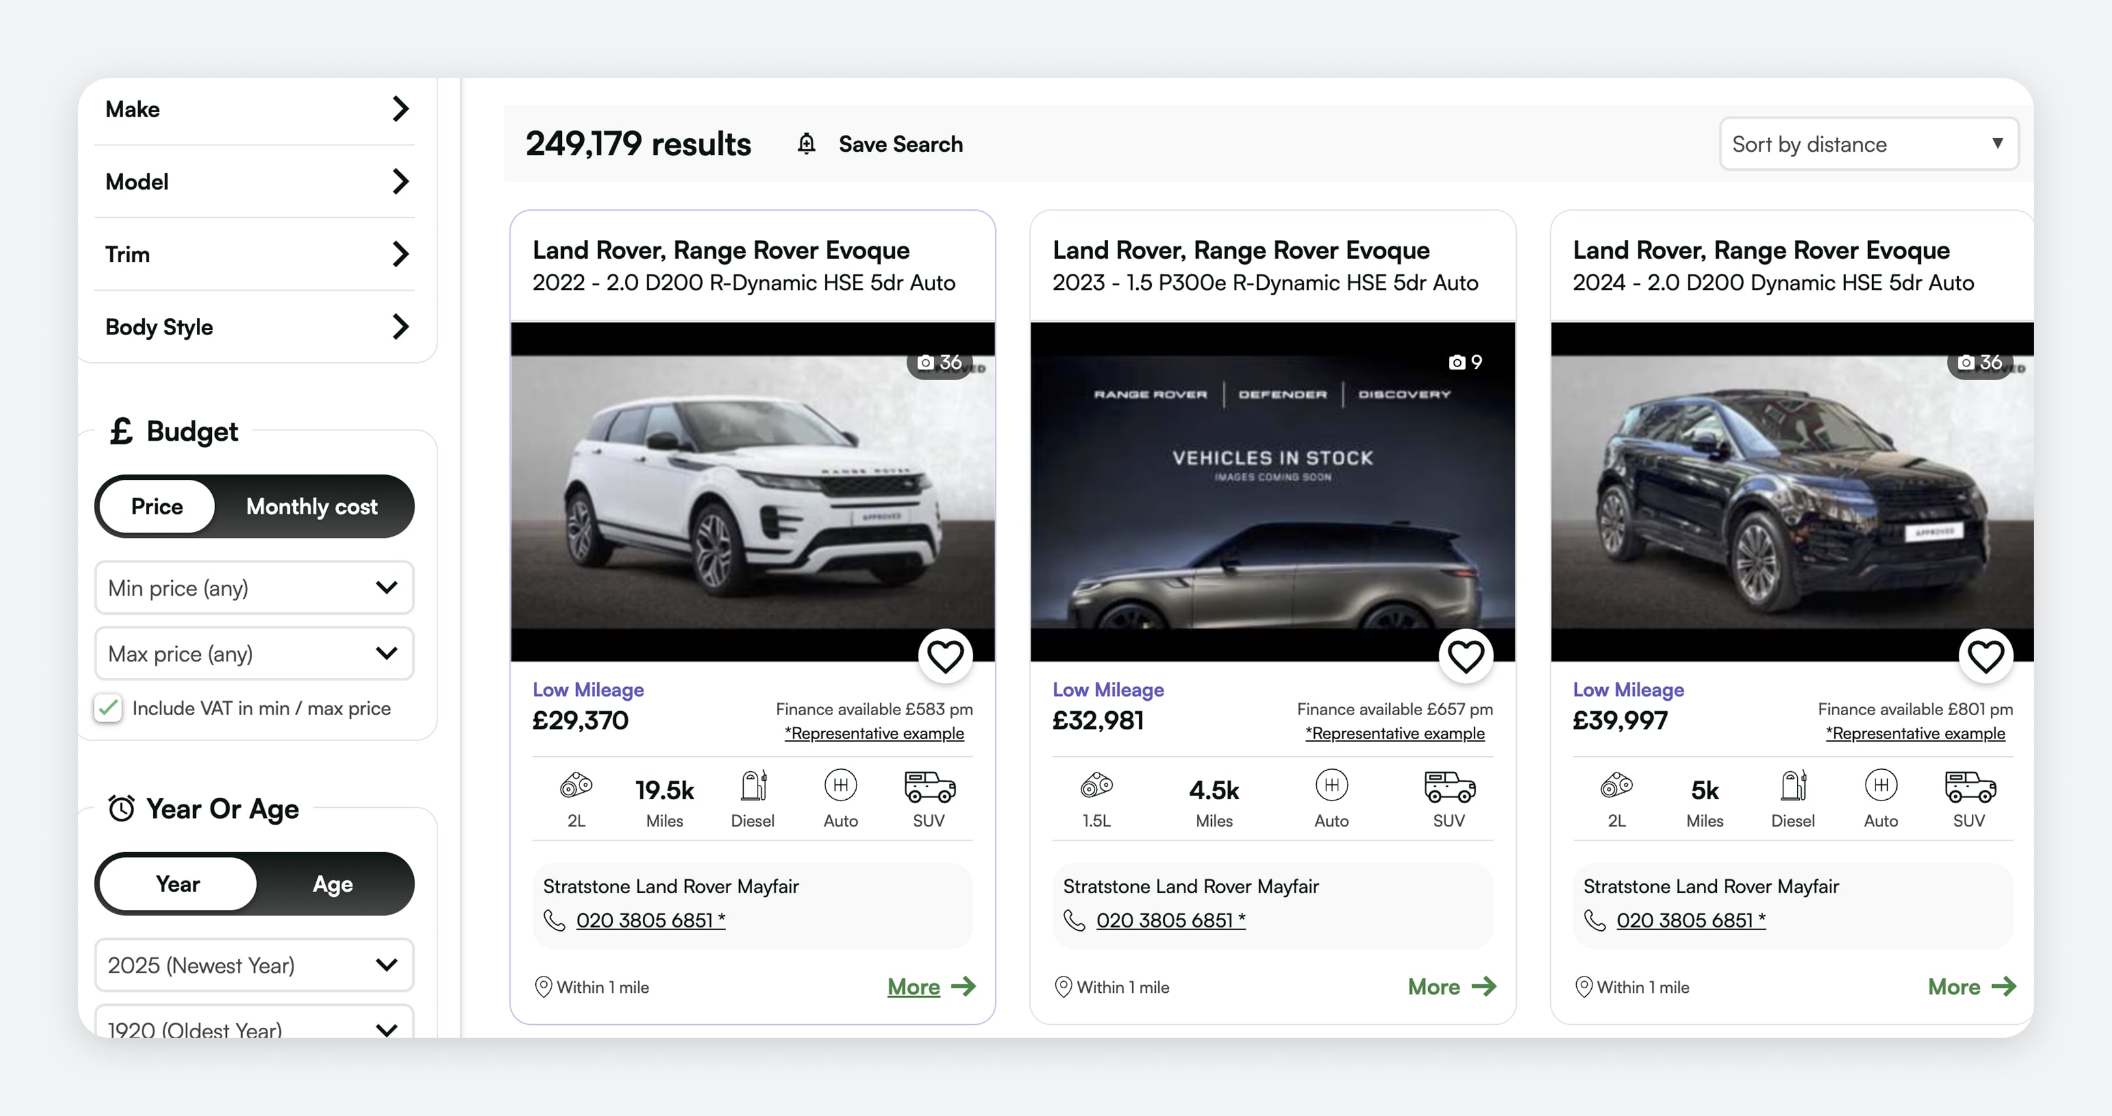Save the £39,997 Evoque using the heart icon
This screenshot has height=1116, width=2112.
[x=1985, y=656]
